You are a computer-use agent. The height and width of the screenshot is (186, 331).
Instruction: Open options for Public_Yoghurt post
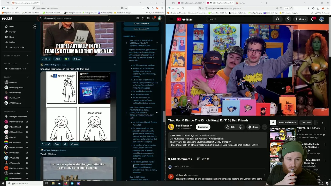pos(115,150)
